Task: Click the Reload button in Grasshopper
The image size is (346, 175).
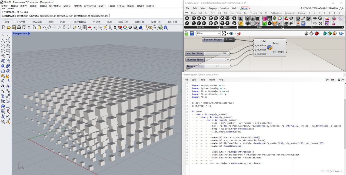Action: coord(244,8)
